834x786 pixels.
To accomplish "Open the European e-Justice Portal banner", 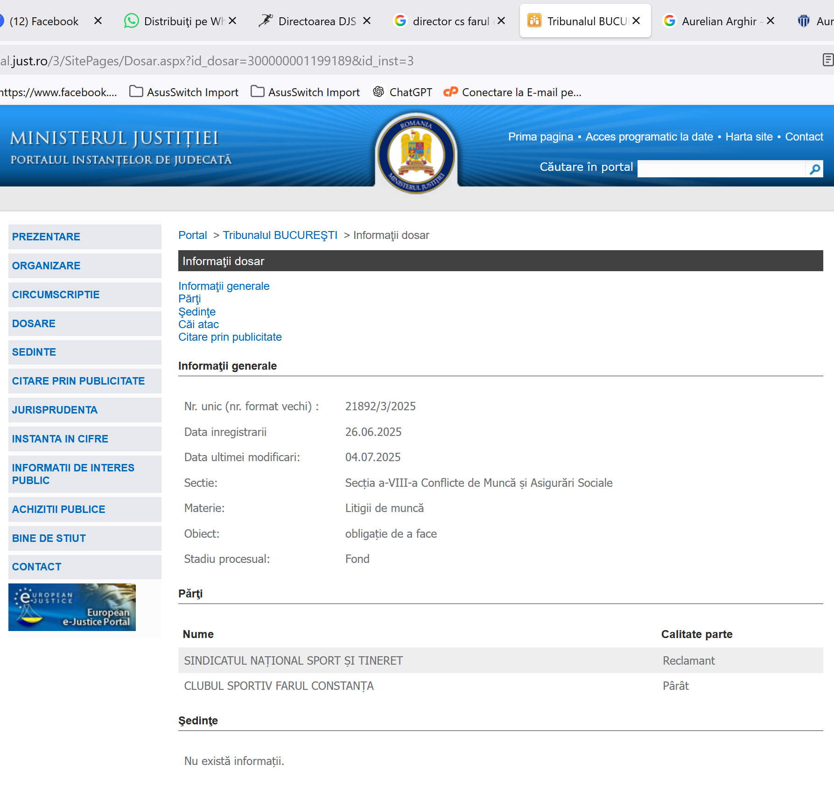I will [x=72, y=607].
